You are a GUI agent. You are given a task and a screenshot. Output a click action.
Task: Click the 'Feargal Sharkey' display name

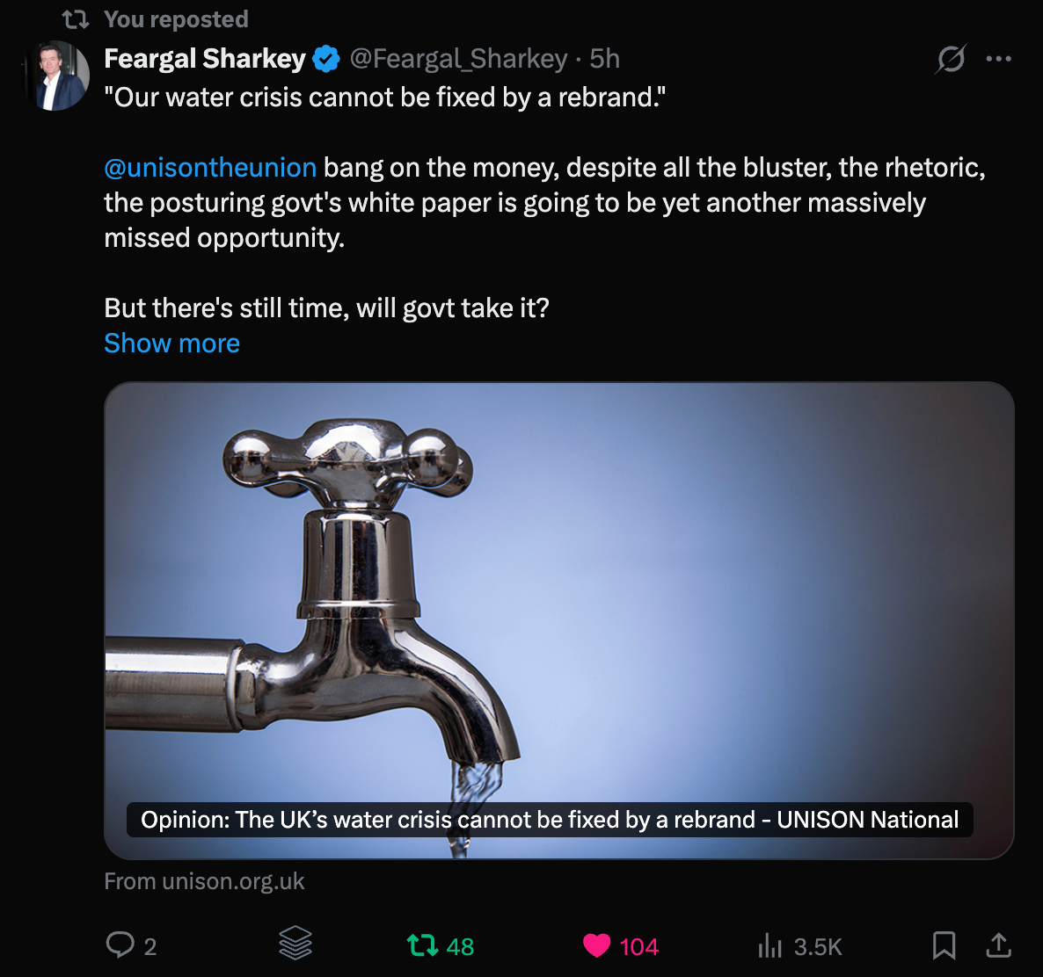[x=205, y=59]
